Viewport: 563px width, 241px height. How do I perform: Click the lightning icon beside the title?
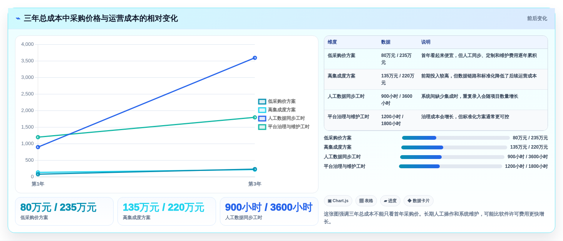(18, 18)
